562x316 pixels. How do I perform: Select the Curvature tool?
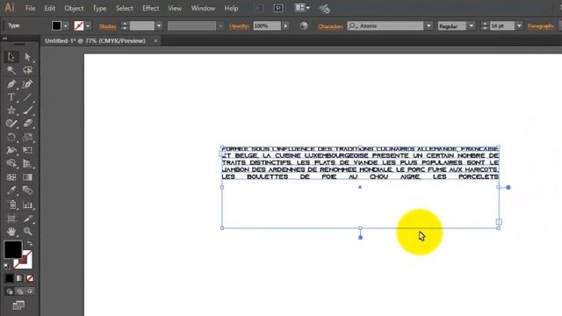point(27,84)
